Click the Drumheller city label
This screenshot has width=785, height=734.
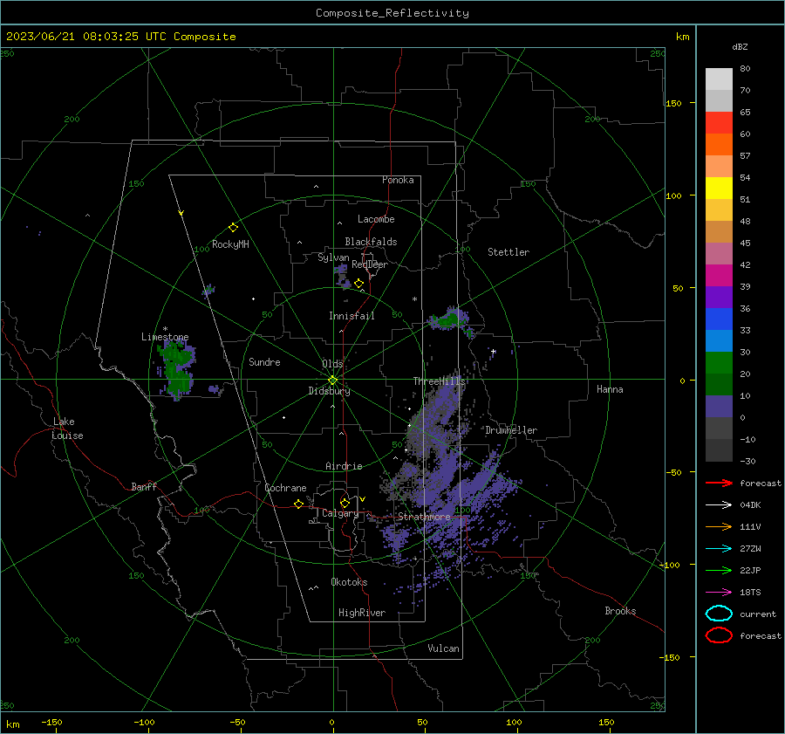pos(511,430)
